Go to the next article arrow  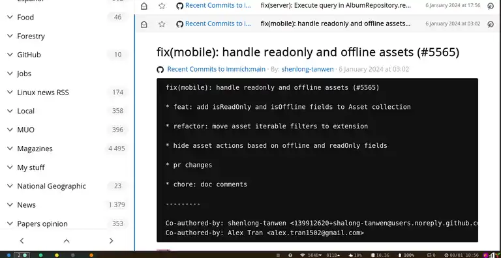(x=111, y=241)
